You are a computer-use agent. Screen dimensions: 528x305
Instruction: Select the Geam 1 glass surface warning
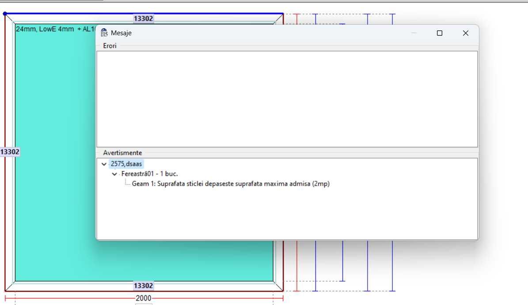coord(231,184)
